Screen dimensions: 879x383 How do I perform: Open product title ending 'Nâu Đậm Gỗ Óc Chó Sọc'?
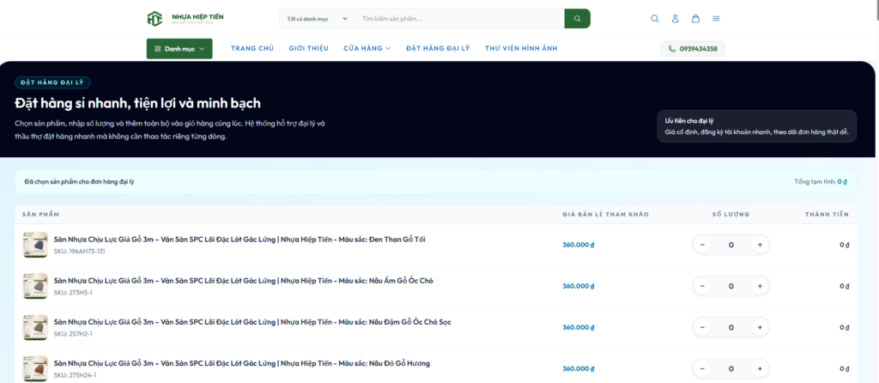pos(252,322)
